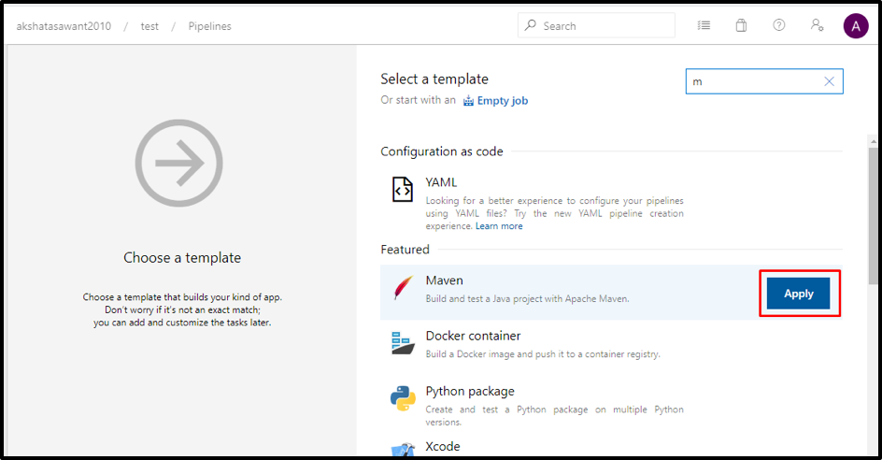Screen dimensions: 882x460
Task: Click the task list icon in header
Action: click(704, 25)
